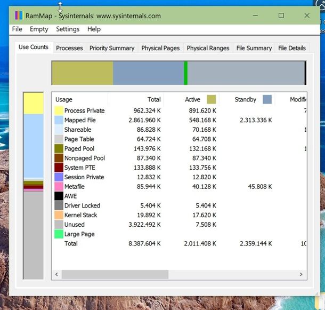325x310 pixels.
Task: Switch to the Physical Ranges tab
Action: 208,48
